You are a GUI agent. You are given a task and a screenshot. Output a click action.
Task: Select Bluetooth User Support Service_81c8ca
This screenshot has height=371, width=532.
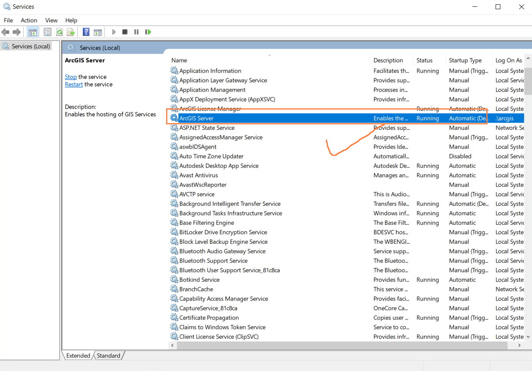click(x=230, y=270)
